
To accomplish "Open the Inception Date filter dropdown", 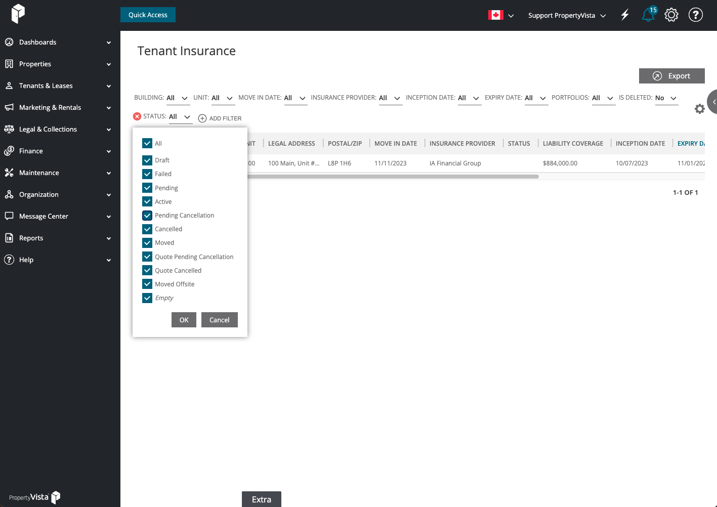I will pos(469,98).
